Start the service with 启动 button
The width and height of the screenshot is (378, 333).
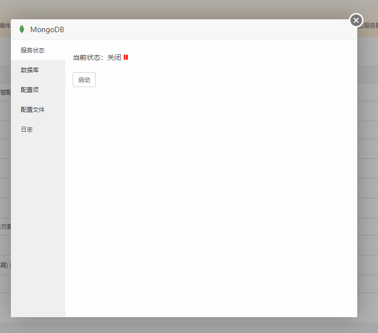[84, 80]
